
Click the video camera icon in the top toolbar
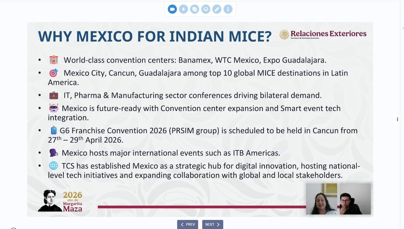[x=172, y=9]
